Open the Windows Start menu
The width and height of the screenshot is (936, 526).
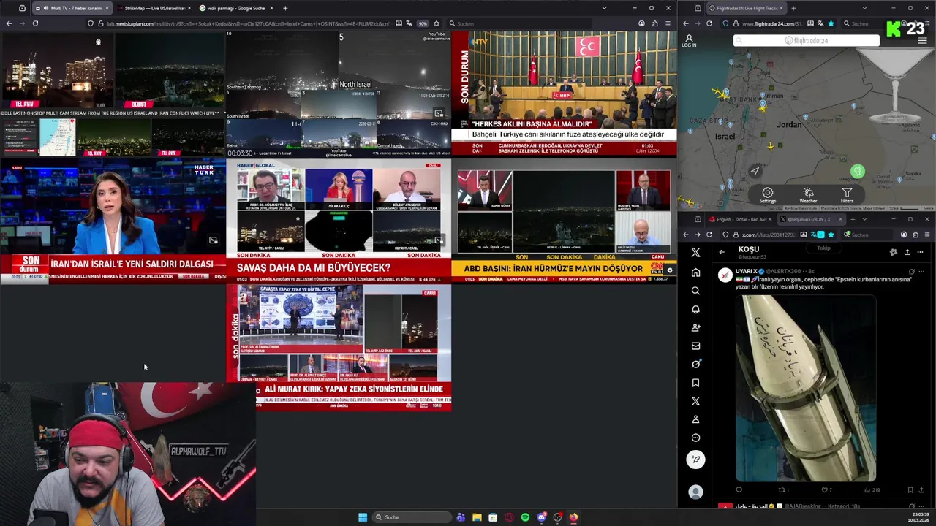click(x=363, y=517)
